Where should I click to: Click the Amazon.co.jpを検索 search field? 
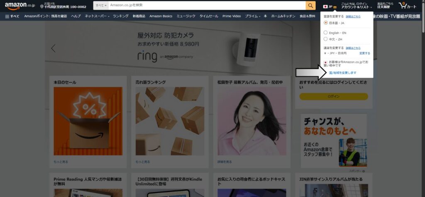(x=207, y=5)
